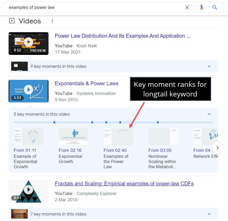Select a dot on the key moments timeline
The height and width of the screenshot is (221, 228).
coord(54,122)
